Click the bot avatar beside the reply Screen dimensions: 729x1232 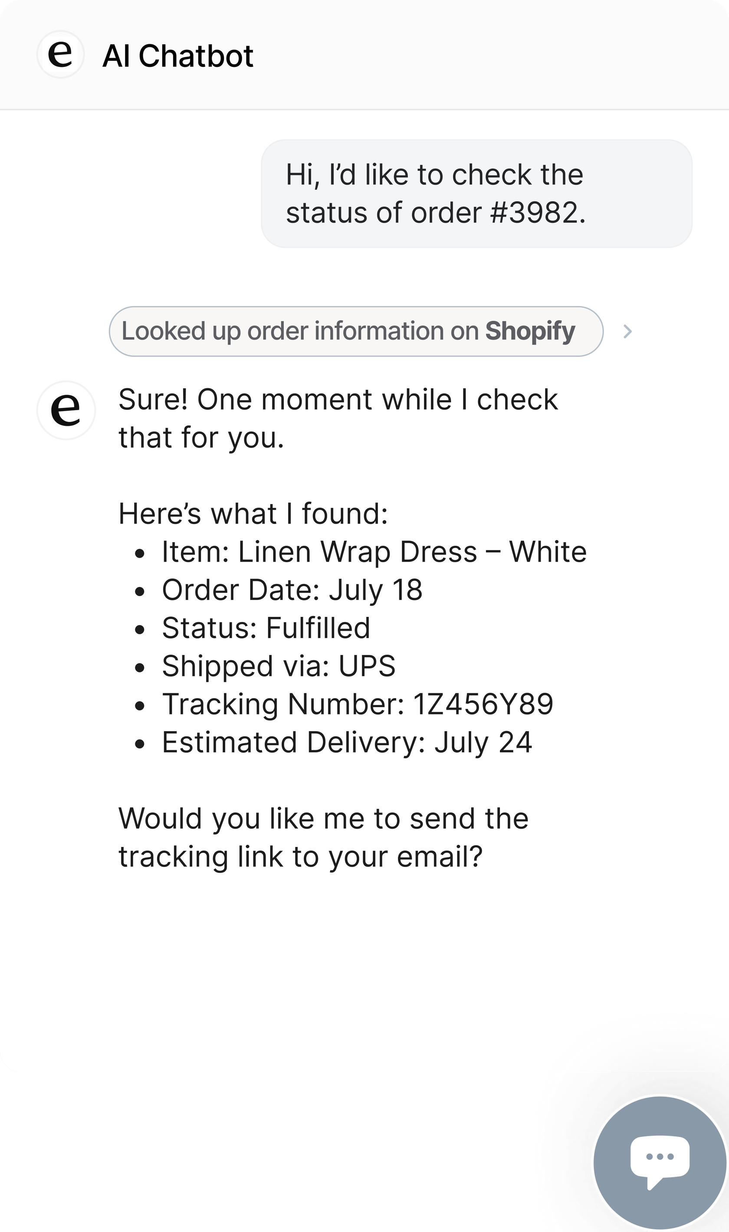click(x=66, y=410)
